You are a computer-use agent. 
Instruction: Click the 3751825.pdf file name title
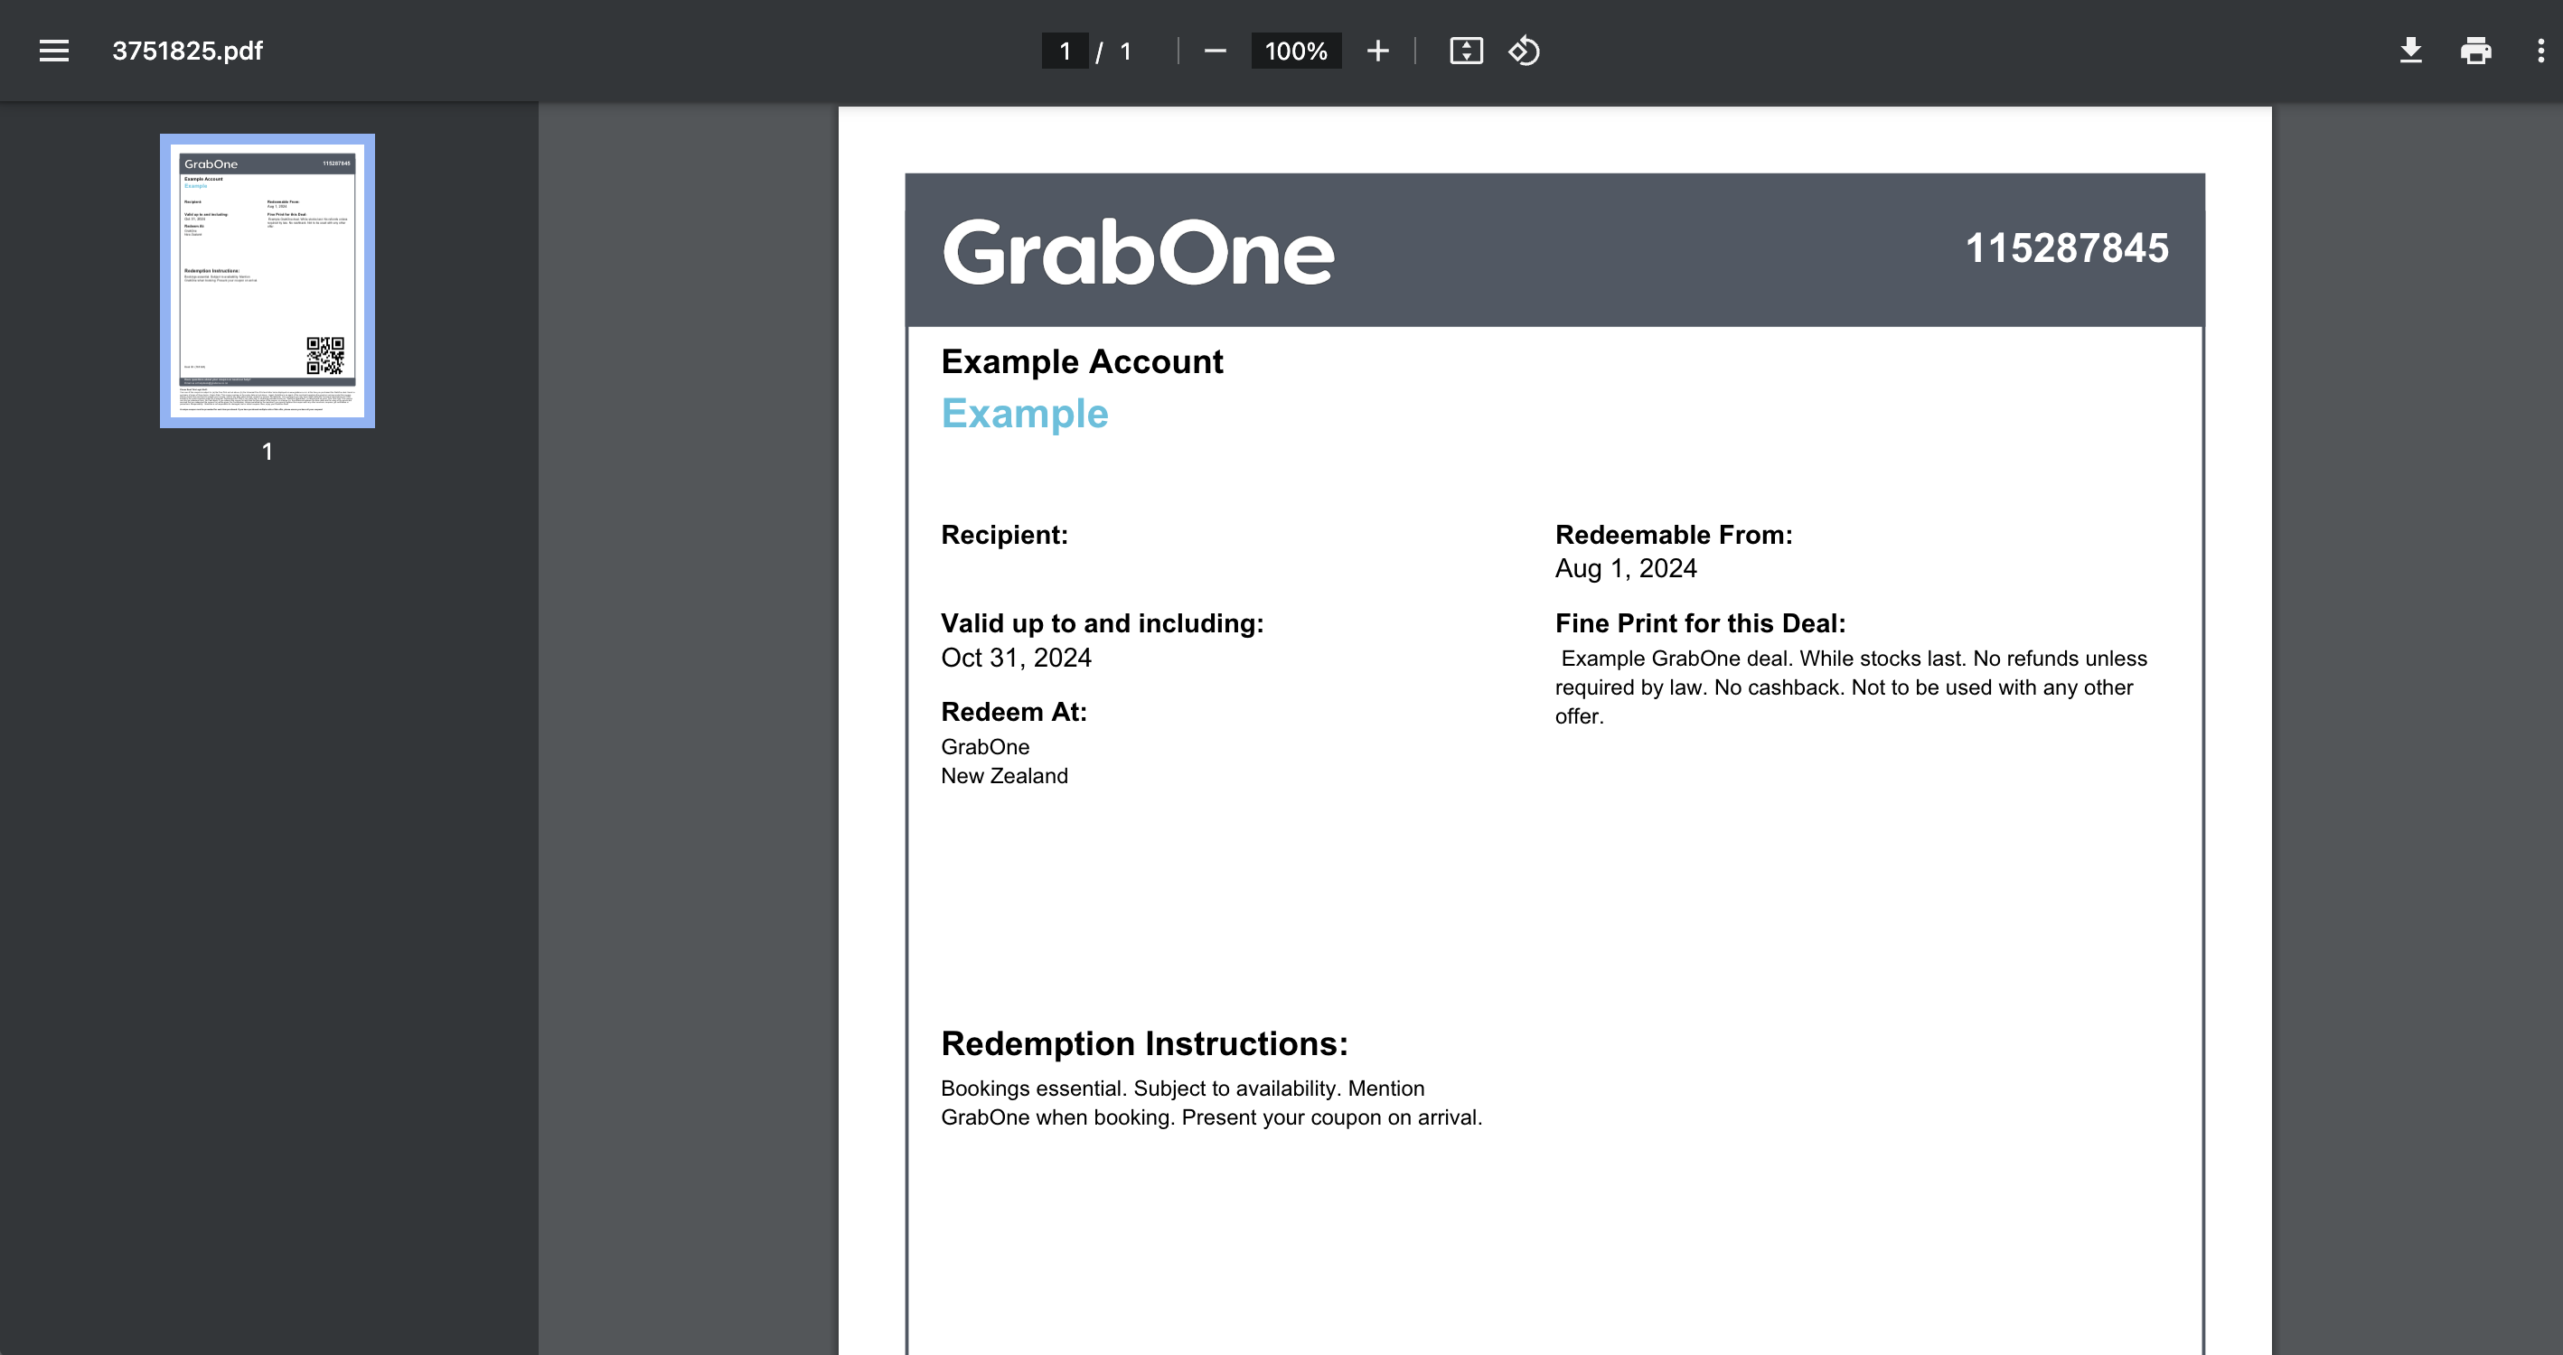[187, 51]
